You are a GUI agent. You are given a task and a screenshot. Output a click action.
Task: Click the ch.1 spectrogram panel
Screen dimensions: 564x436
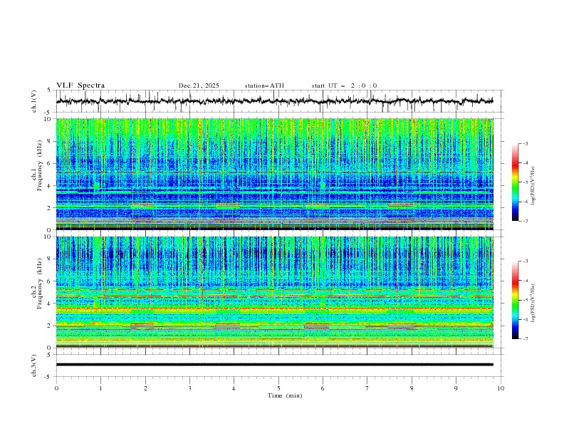[274, 174]
